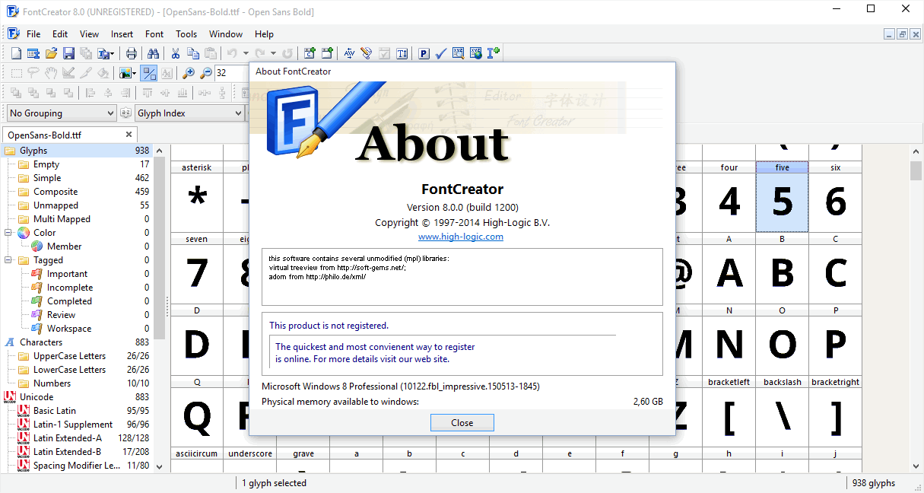
Task: Close the OpenSans-Bold.ttf tab with its x
Action: point(129,135)
